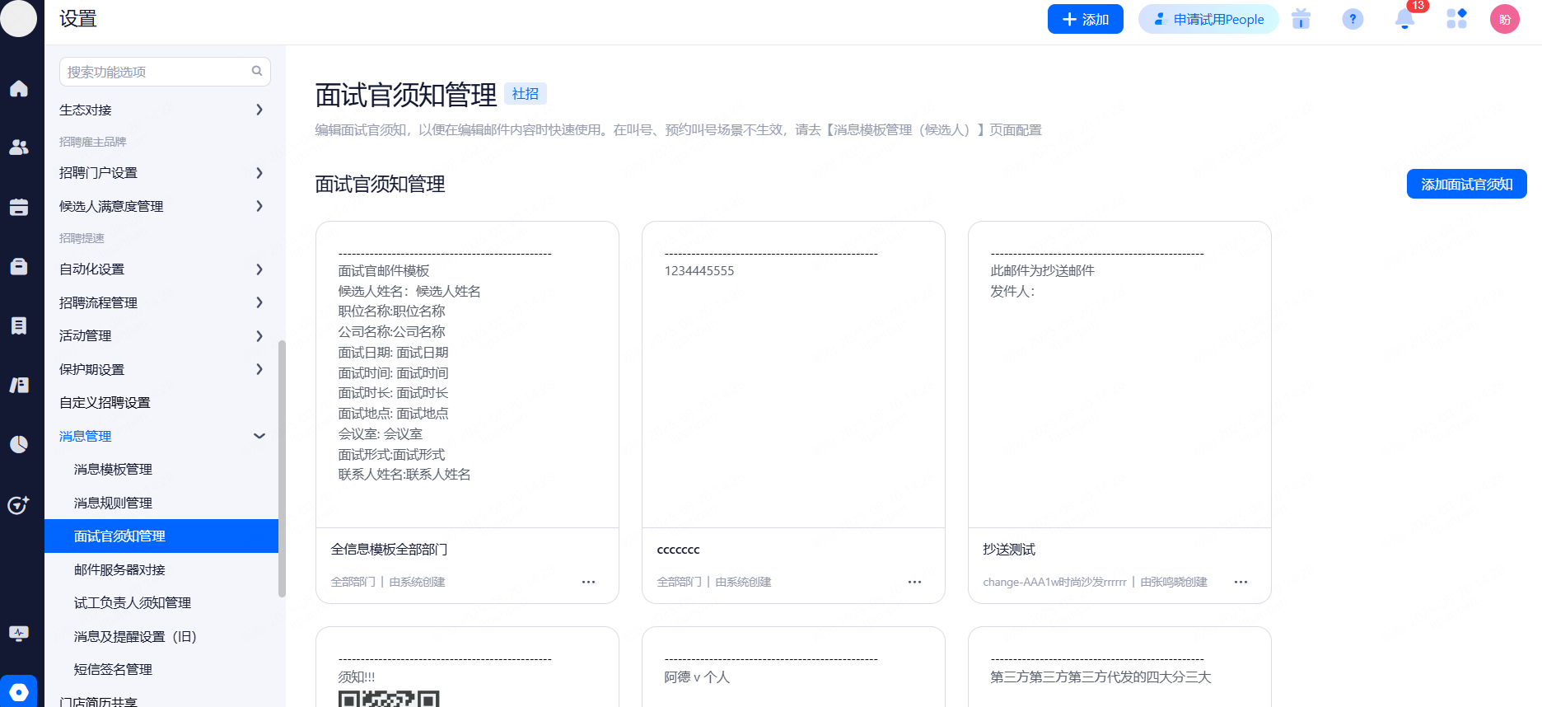
Task: Click the blue 添加 button in header
Action: pyautogui.click(x=1085, y=19)
